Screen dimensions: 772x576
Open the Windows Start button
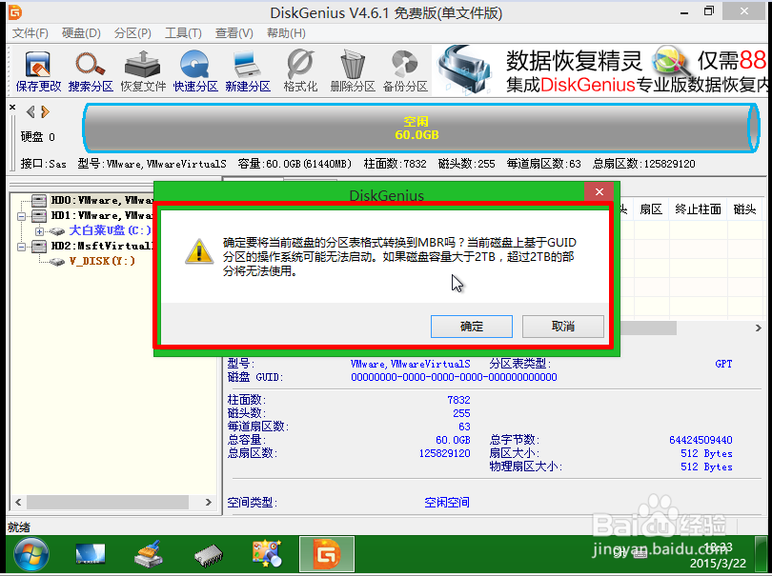[31, 554]
